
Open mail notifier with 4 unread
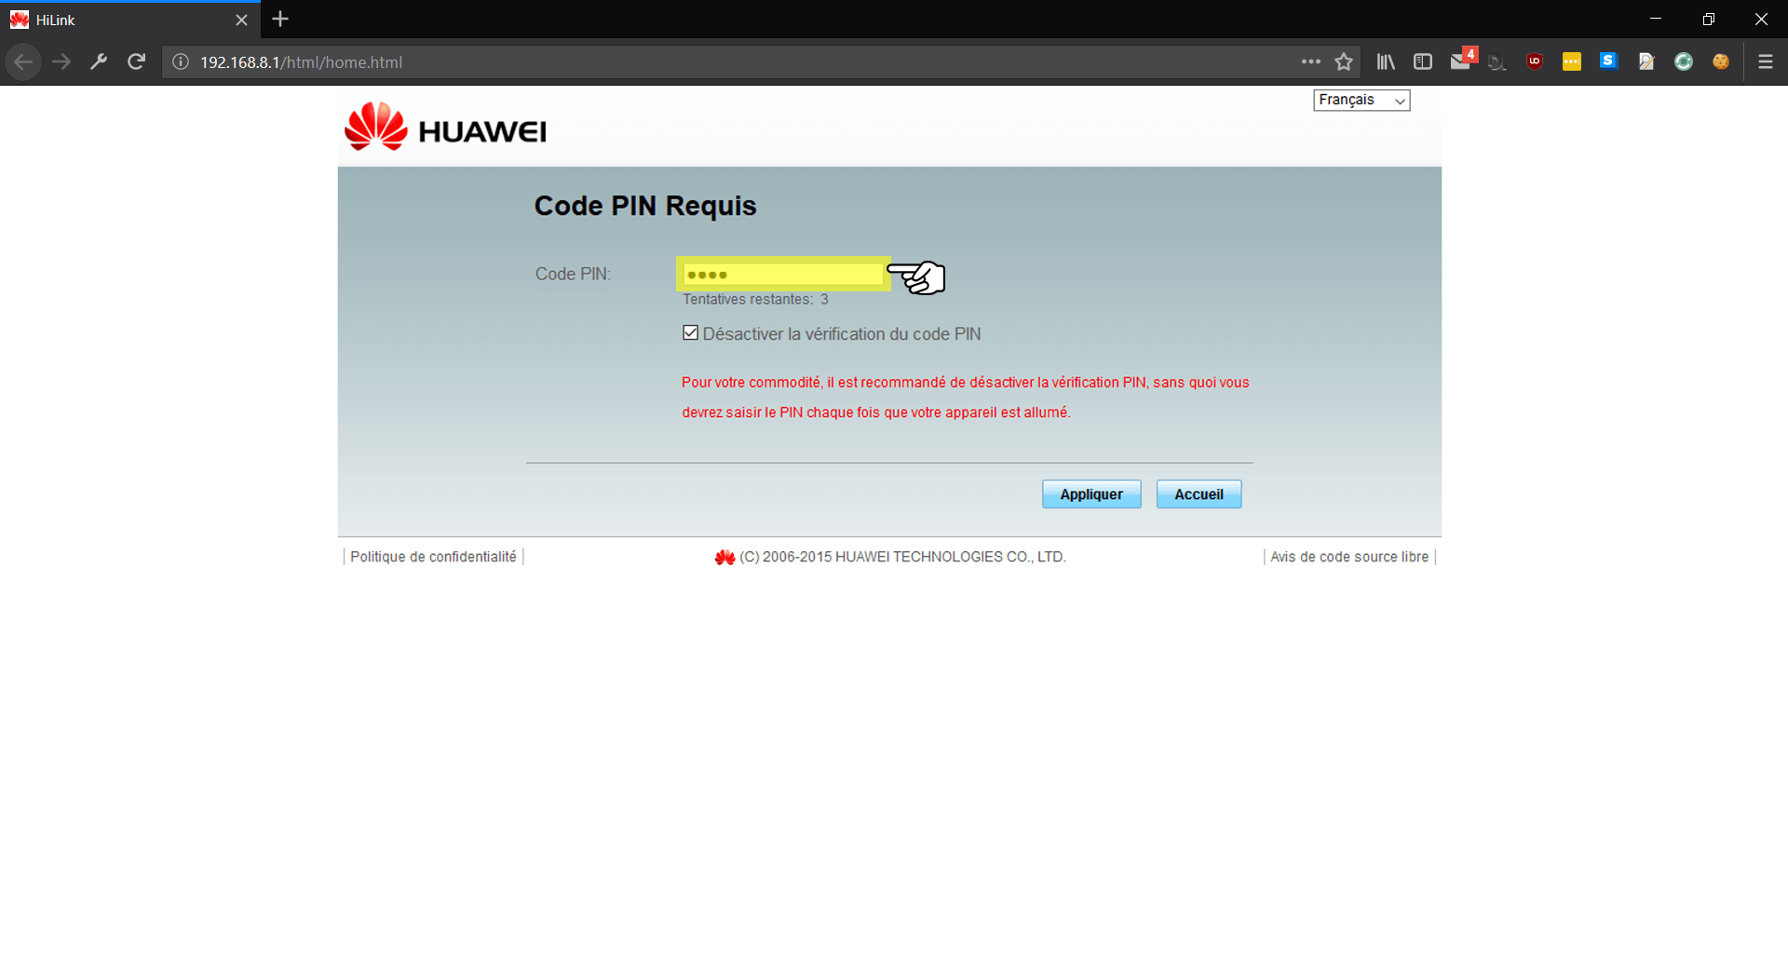pos(1462,61)
